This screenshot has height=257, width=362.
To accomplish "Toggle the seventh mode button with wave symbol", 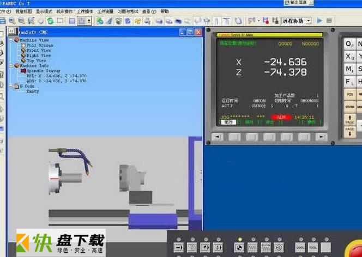I will pos(266,247).
